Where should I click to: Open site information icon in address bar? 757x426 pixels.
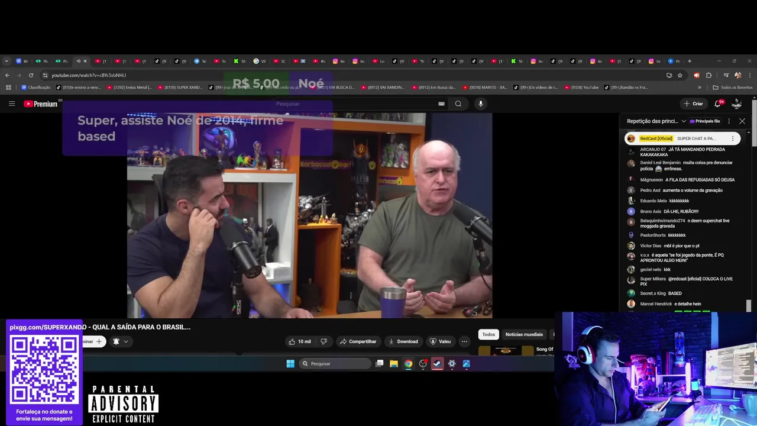[x=46, y=75]
